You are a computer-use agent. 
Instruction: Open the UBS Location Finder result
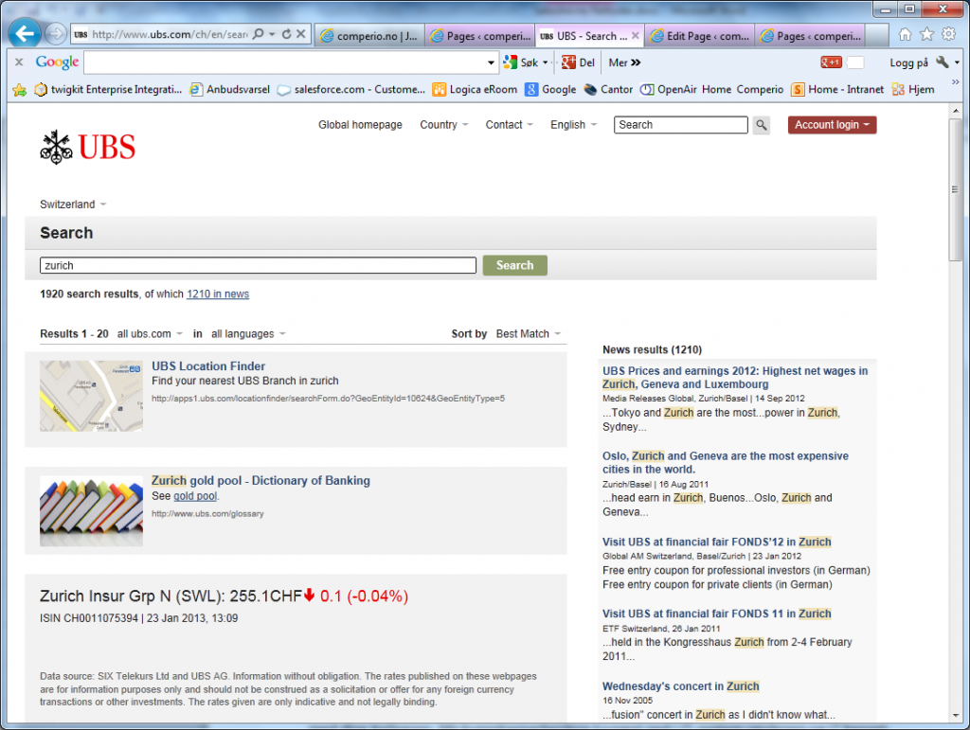208,365
